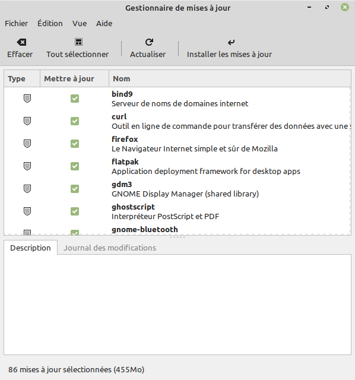Click the pane divider handle dots

pos(178,237)
